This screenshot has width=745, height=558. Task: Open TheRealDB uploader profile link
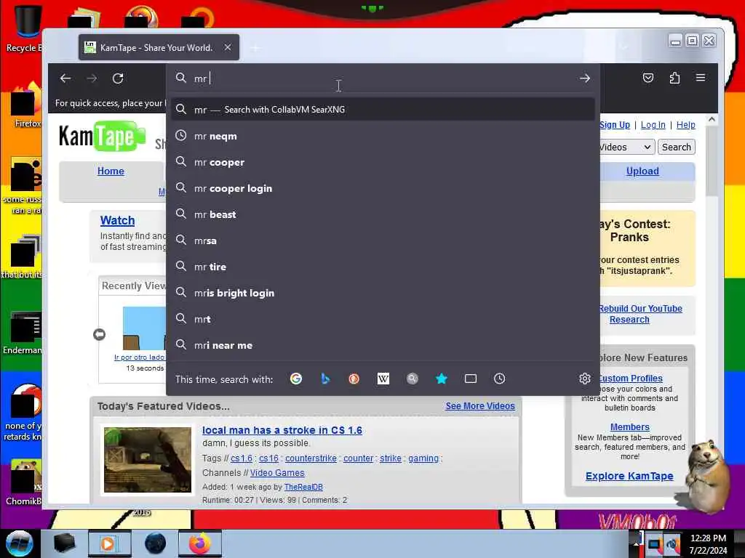pyautogui.click(x=303, y=487)
